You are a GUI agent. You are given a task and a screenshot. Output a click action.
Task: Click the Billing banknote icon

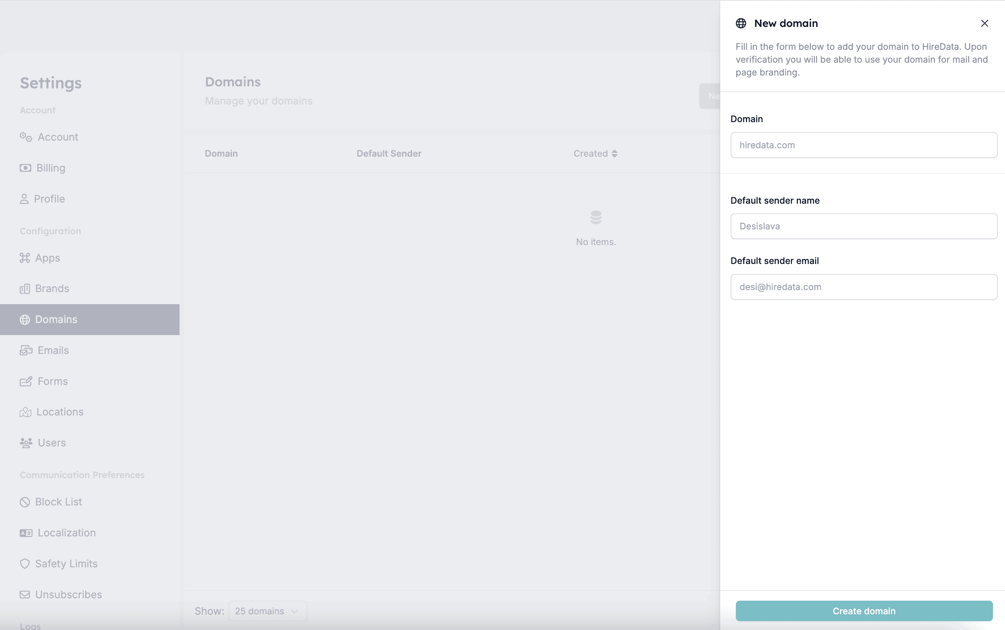25,168
